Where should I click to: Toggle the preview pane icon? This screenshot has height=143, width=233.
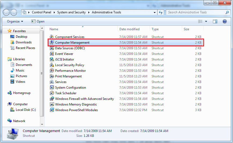(x=215, y=21)
